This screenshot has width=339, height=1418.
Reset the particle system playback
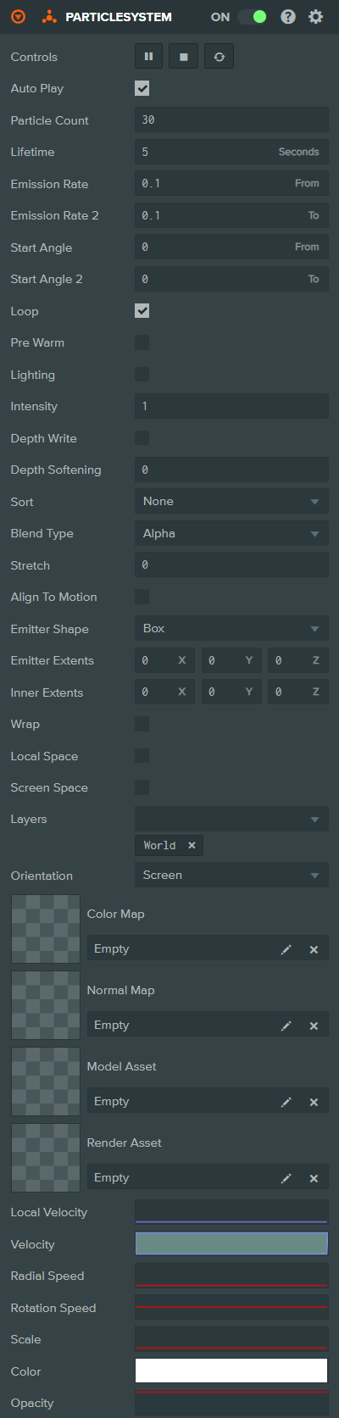219,57
